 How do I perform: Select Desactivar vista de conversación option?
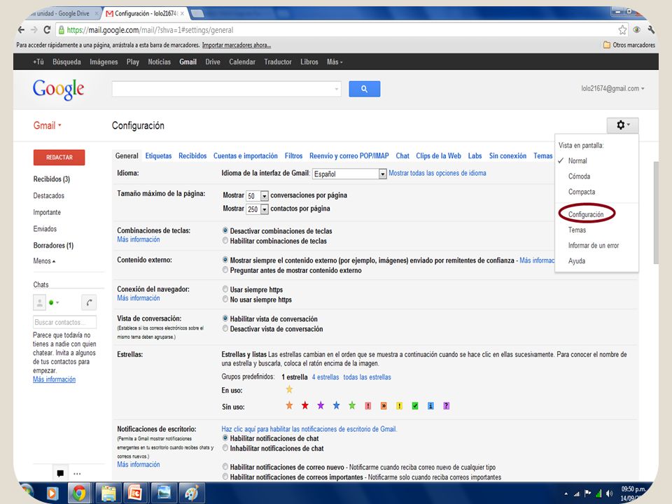point(225,329)
